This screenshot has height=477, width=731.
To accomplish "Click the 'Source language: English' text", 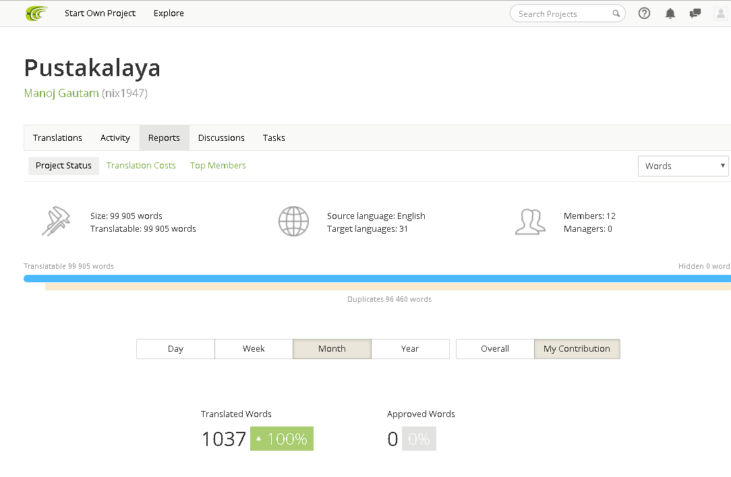I will click(x=376, y=216).
